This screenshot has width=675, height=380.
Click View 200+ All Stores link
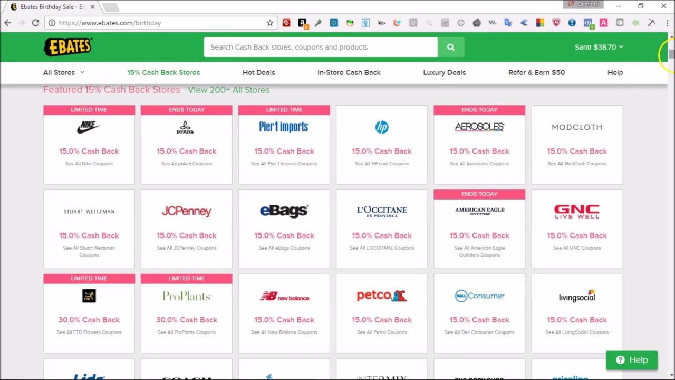pyautogui.click(x=228, y=90)
